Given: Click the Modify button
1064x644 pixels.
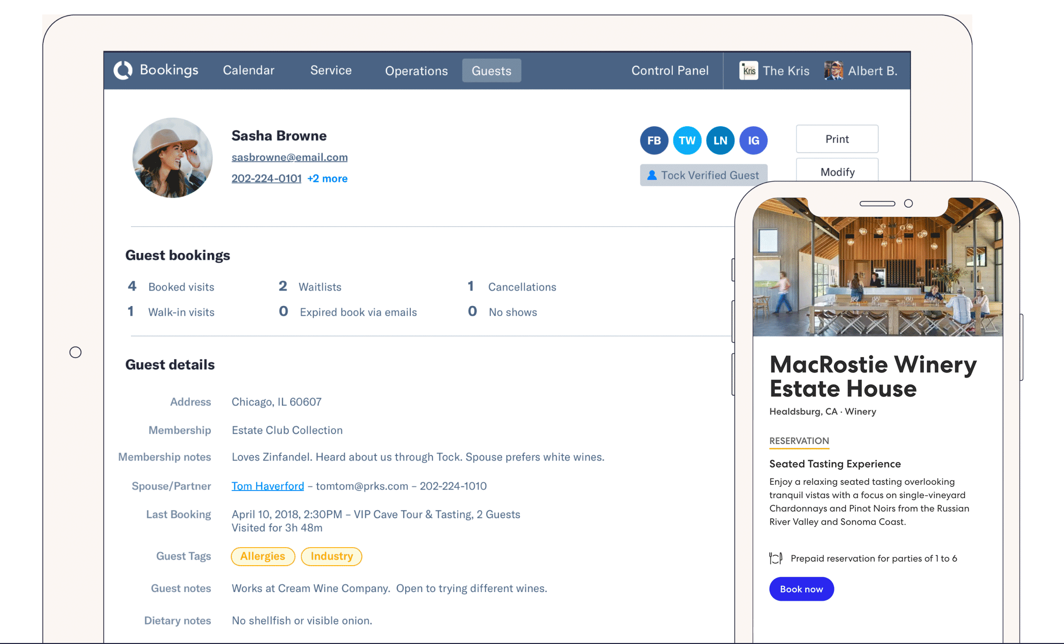Looking at the screenshot, I should pos(837,170).
